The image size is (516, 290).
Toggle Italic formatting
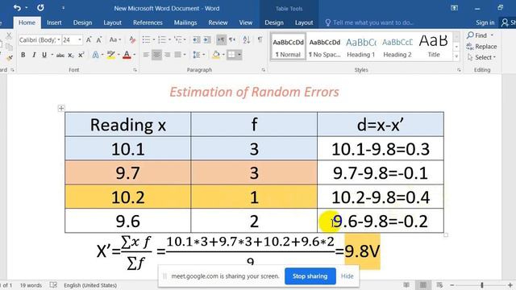(34, 55)
